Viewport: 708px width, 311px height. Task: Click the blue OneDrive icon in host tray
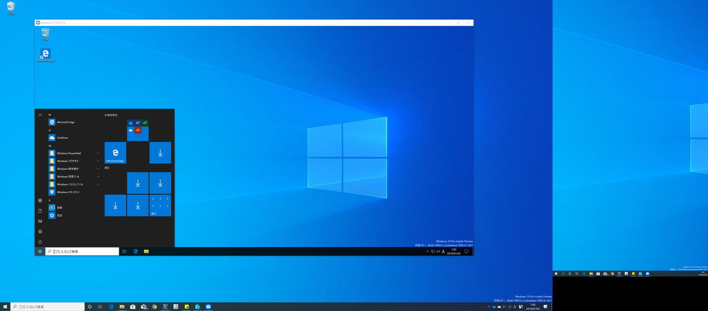tap(494, 307)
